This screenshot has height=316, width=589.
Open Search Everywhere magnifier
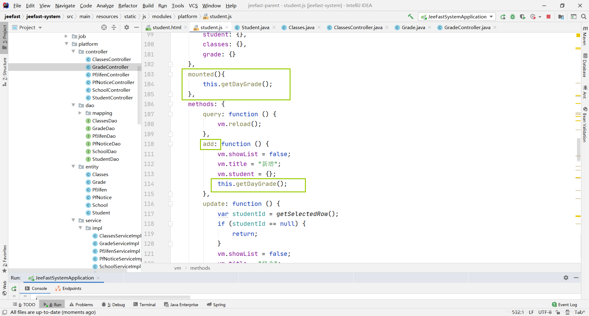(584, 17)
